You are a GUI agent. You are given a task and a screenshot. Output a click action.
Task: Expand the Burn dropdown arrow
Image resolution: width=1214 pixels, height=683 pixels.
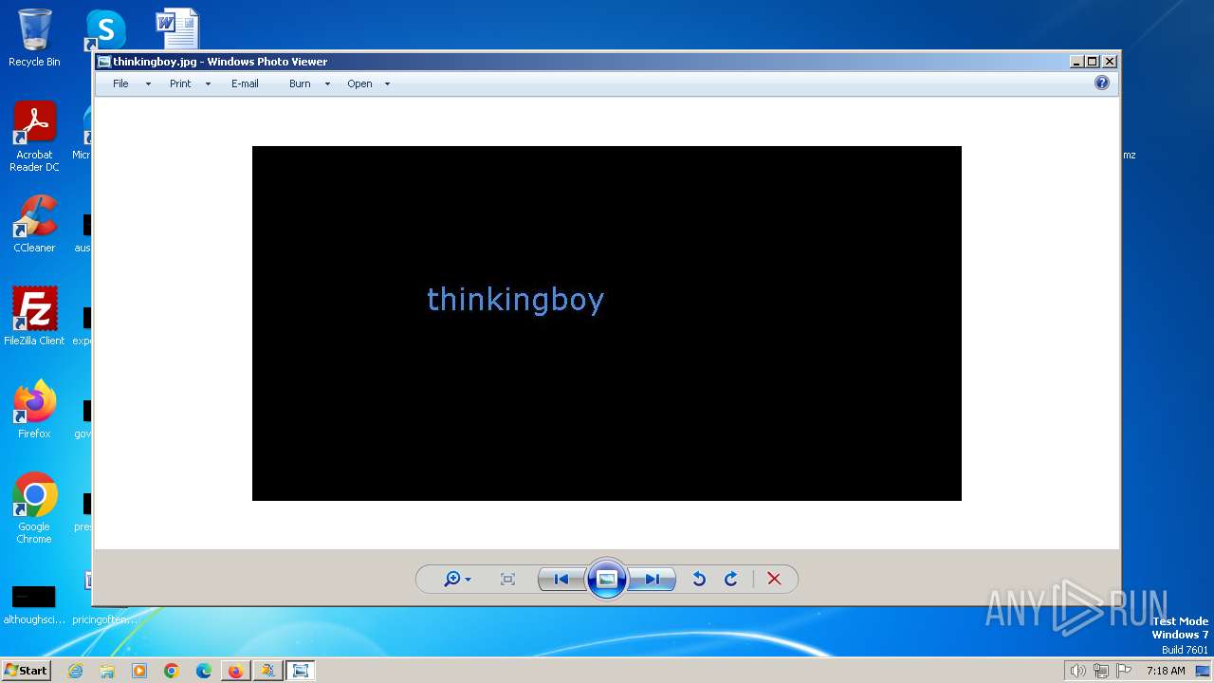point(327,84)
